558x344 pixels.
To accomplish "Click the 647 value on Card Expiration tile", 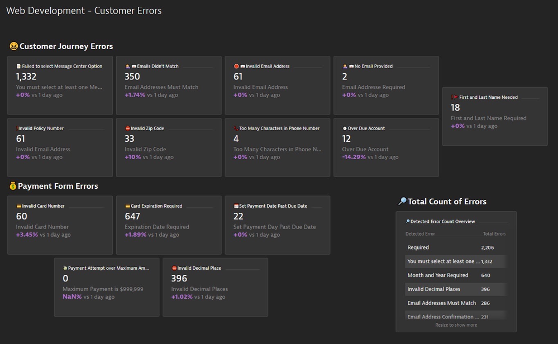I will 132,217.
